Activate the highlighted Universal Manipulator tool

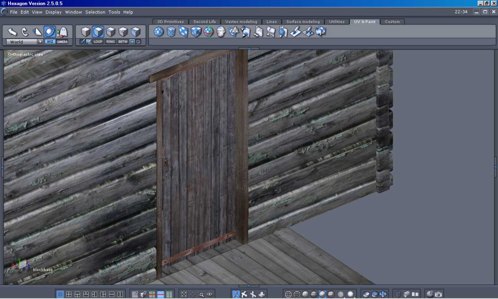50,32
